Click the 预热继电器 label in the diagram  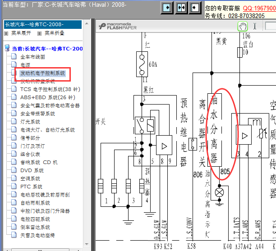click(184, 132)
